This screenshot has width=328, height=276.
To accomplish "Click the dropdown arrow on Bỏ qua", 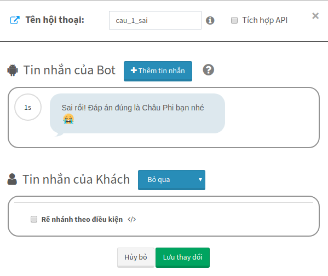I will 200,180.
